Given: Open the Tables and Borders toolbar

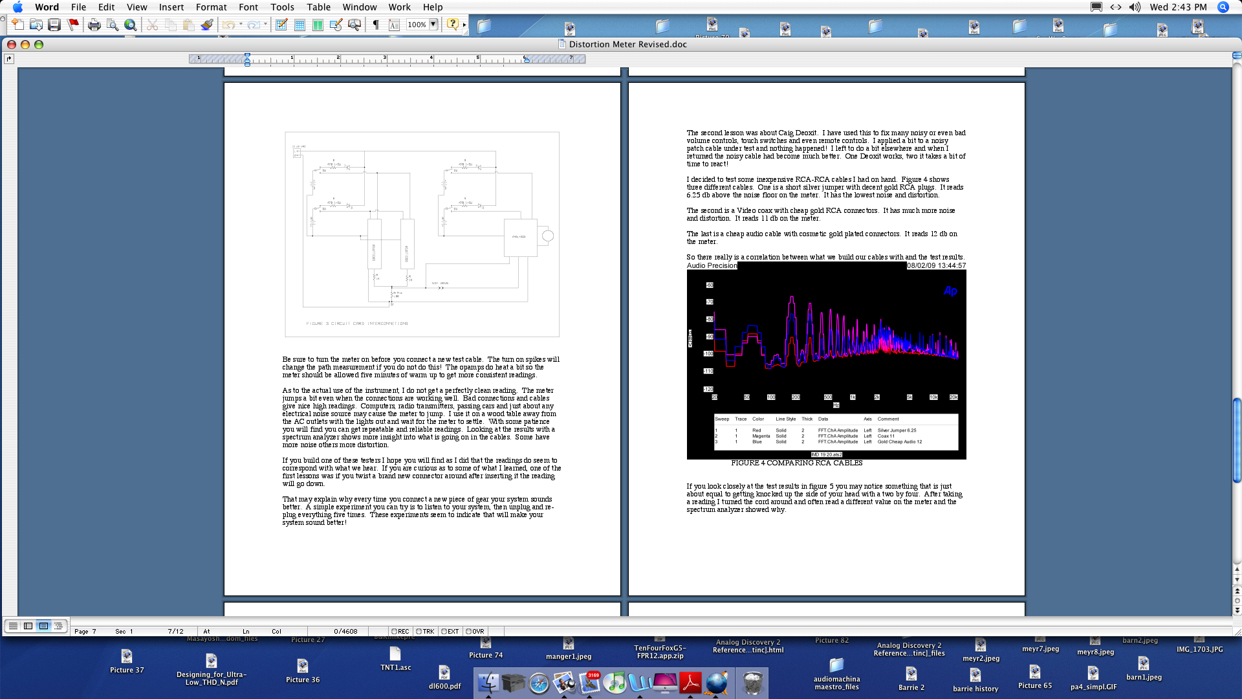Looking at the screenshot, I should pyautogui.click(x=281, y=25).
